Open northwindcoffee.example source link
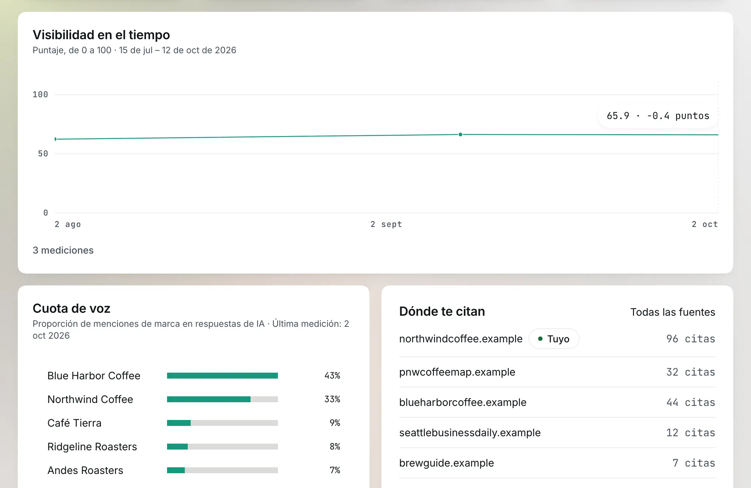This screenshot has width=751, height=488. tap(461, 339)
